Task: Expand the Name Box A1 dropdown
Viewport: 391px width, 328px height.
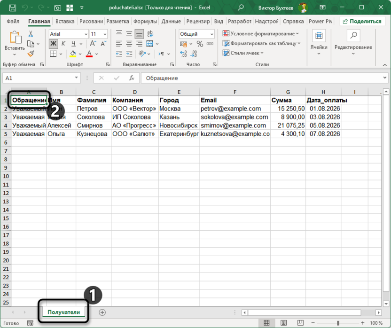Action: point(76,78)
